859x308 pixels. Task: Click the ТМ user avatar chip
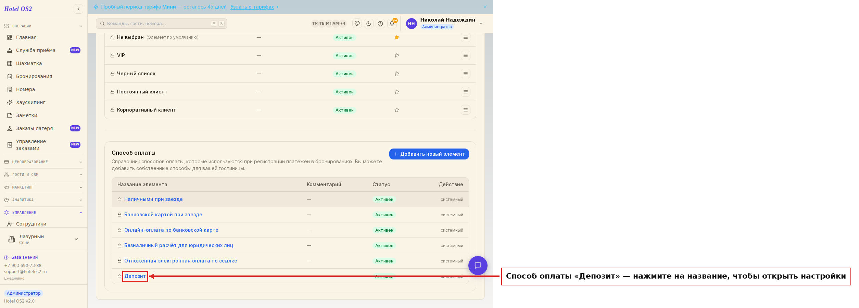(315, 23)
